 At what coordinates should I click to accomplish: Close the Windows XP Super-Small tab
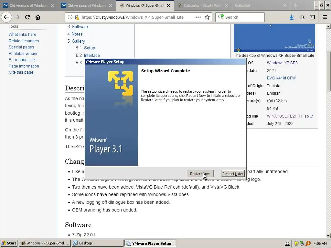(x=168, y=5)
